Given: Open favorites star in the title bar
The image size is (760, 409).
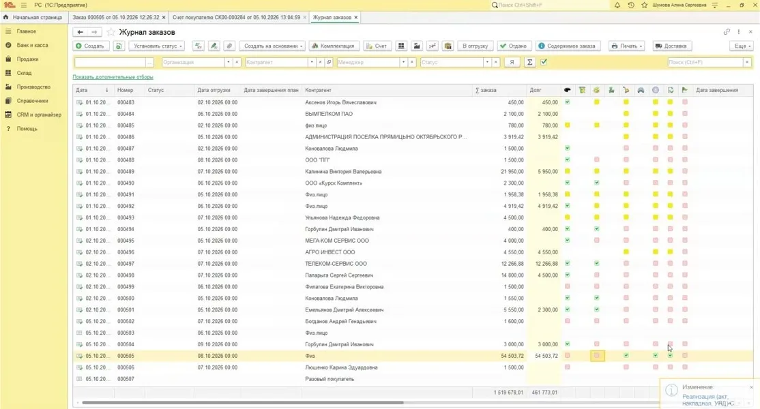Looking at the screenshot, I should (644, 5).
